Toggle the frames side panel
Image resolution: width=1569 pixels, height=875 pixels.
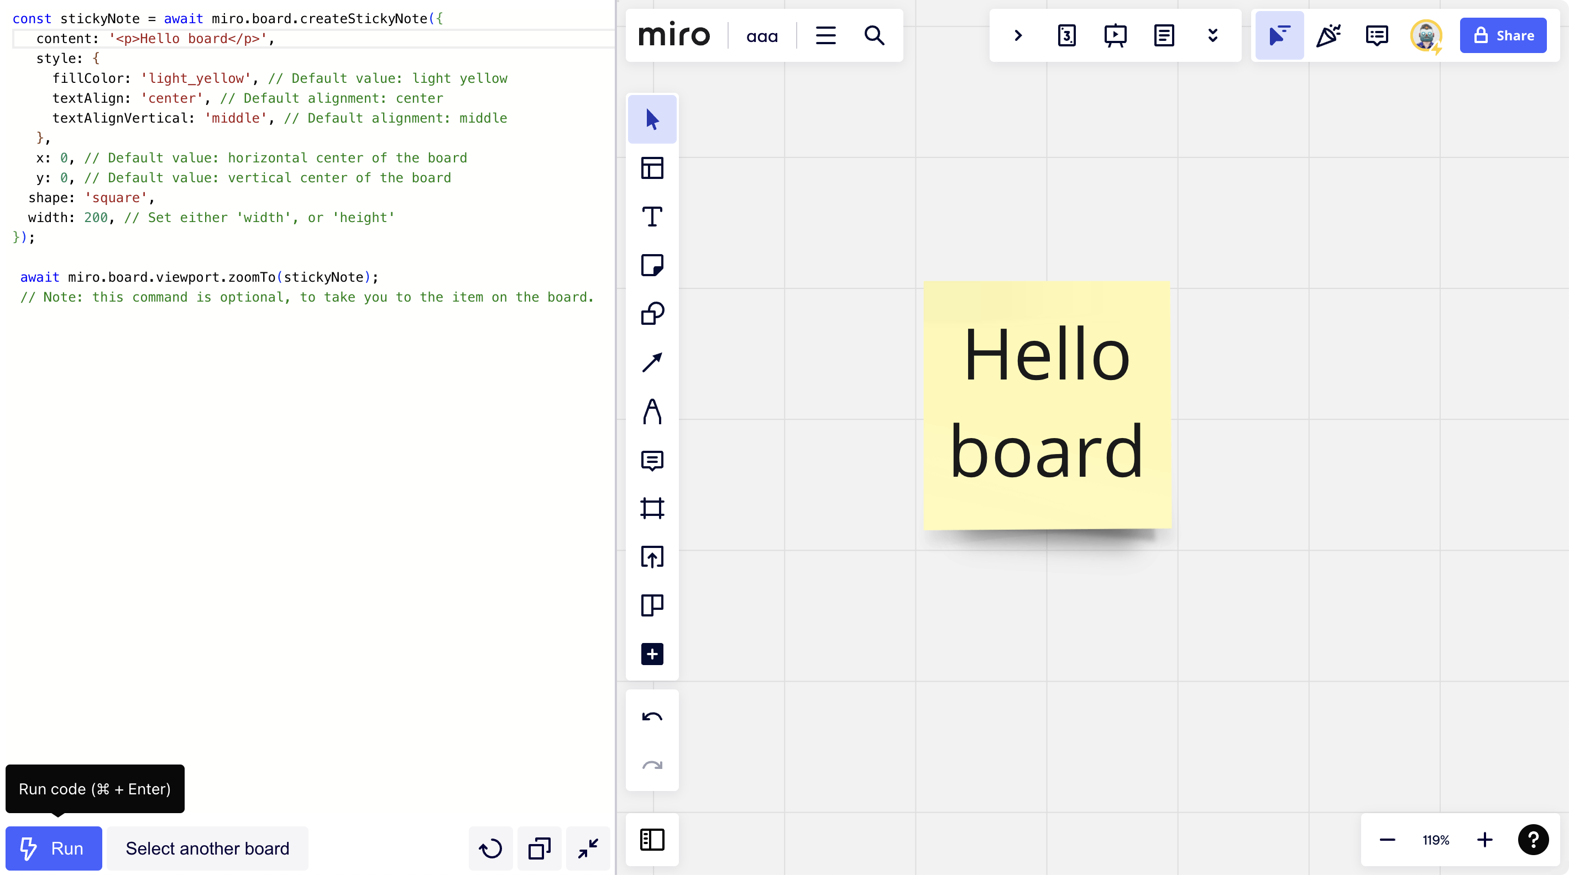pyautogui.click(x=652, y=840)
